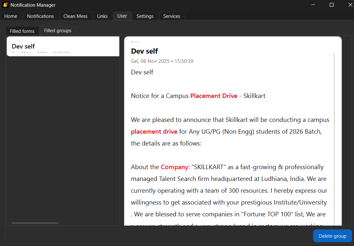
Task: Click the plain Dev self line under the timestamp
Action: point(142,72)
